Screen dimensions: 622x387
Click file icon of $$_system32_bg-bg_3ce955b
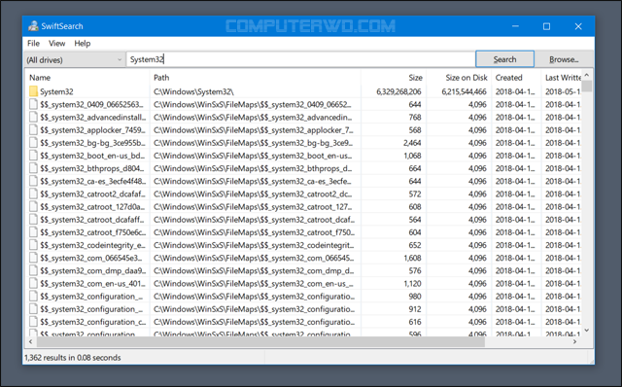[x=33, y=143]
